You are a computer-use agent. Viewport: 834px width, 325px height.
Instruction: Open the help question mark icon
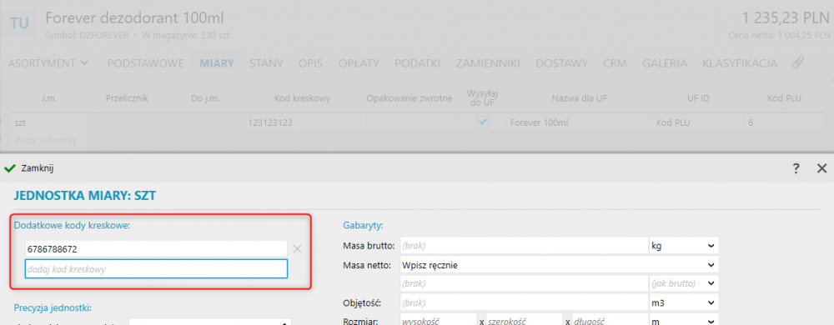(x=796, y=169)
